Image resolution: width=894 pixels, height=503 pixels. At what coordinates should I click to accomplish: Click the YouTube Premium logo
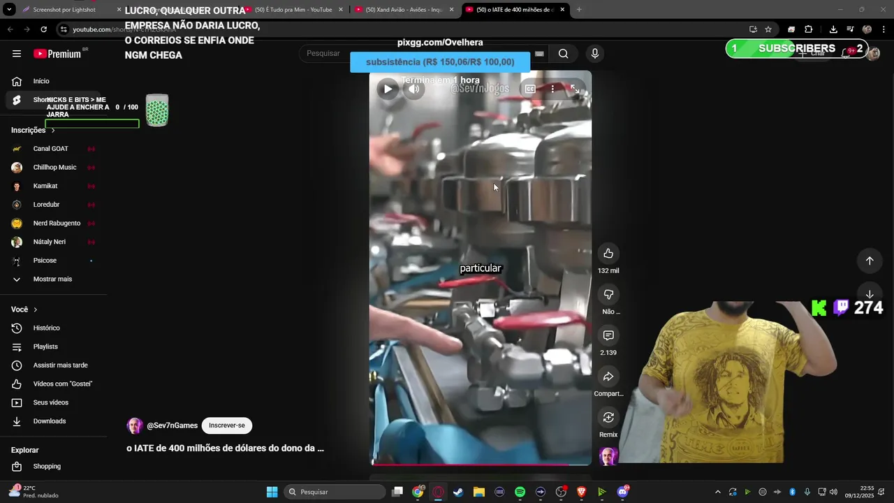tap(57, 54)
